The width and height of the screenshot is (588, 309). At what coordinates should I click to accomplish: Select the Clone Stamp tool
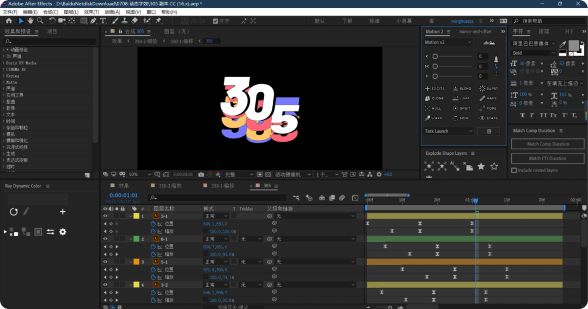pyautogui.click(x=125, y=21)
